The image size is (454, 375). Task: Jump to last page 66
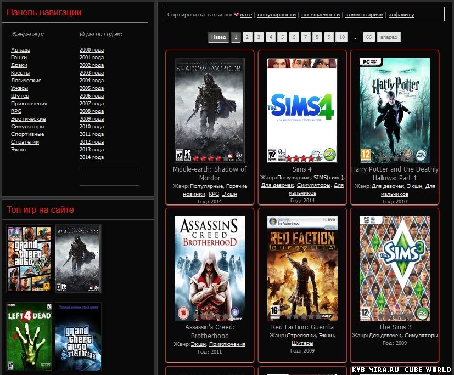click(x=369, y=37)
